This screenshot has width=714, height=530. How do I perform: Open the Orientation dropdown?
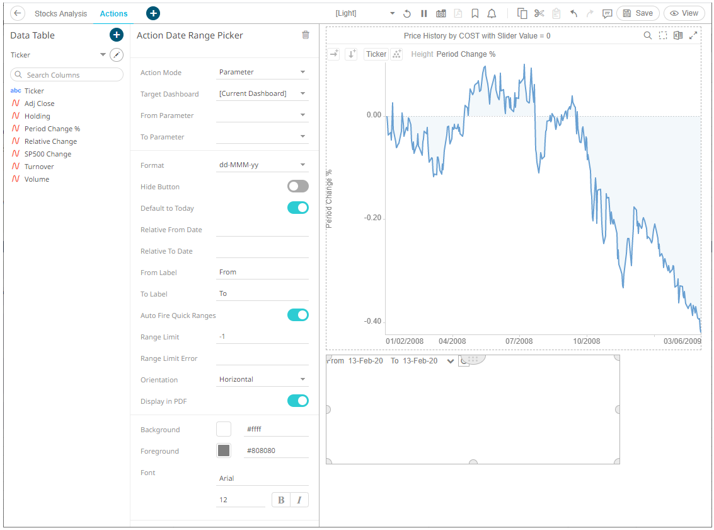(x=262, y=379)
